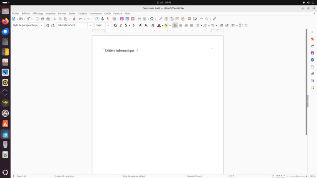Expand the Paragraph Style dropdown
317x178 pixels.
[42, 25]
